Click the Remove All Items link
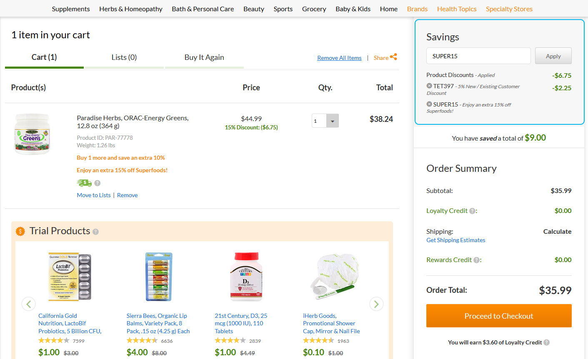The width and height of the screenshot is (588, 359). coord(339,58)
